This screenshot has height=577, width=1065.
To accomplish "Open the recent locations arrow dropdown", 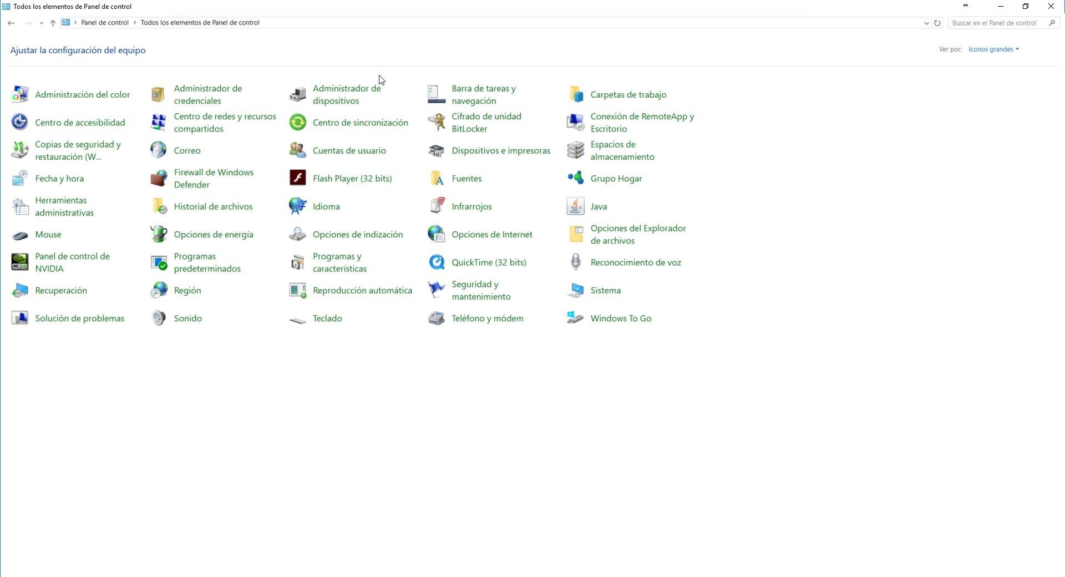I will click(x=41, y=23).
